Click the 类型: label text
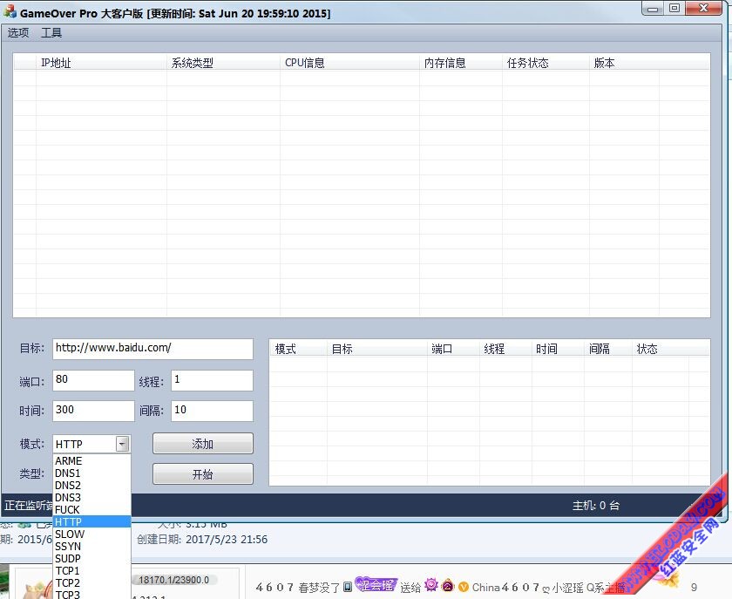Image resolution: width=732 pixels, height=599 pixels. coord(32,473)
